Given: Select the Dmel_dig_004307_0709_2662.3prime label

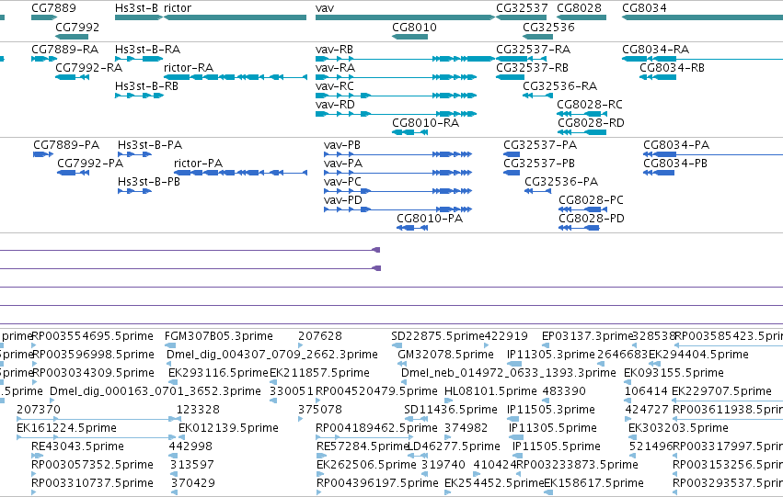Looking at the screenshot, I should coord(272,355).
